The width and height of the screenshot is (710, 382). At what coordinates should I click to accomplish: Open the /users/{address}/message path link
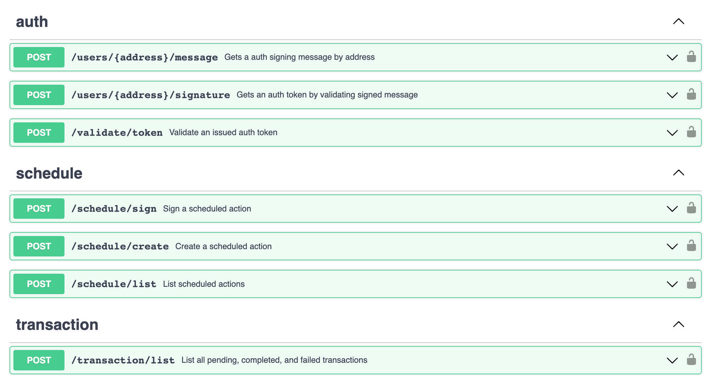click(144, 57)
